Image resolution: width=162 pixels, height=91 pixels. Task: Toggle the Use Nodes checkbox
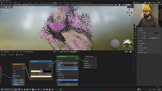(x=27, y=52)
